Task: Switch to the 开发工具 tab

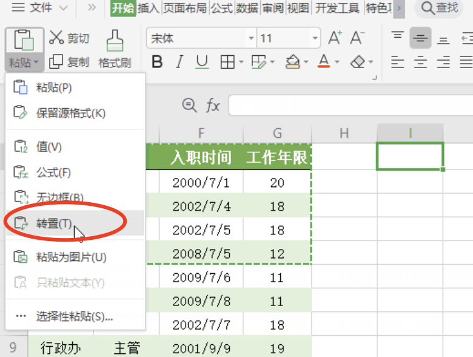Action: pyautogui.click(x=337, y=8)
